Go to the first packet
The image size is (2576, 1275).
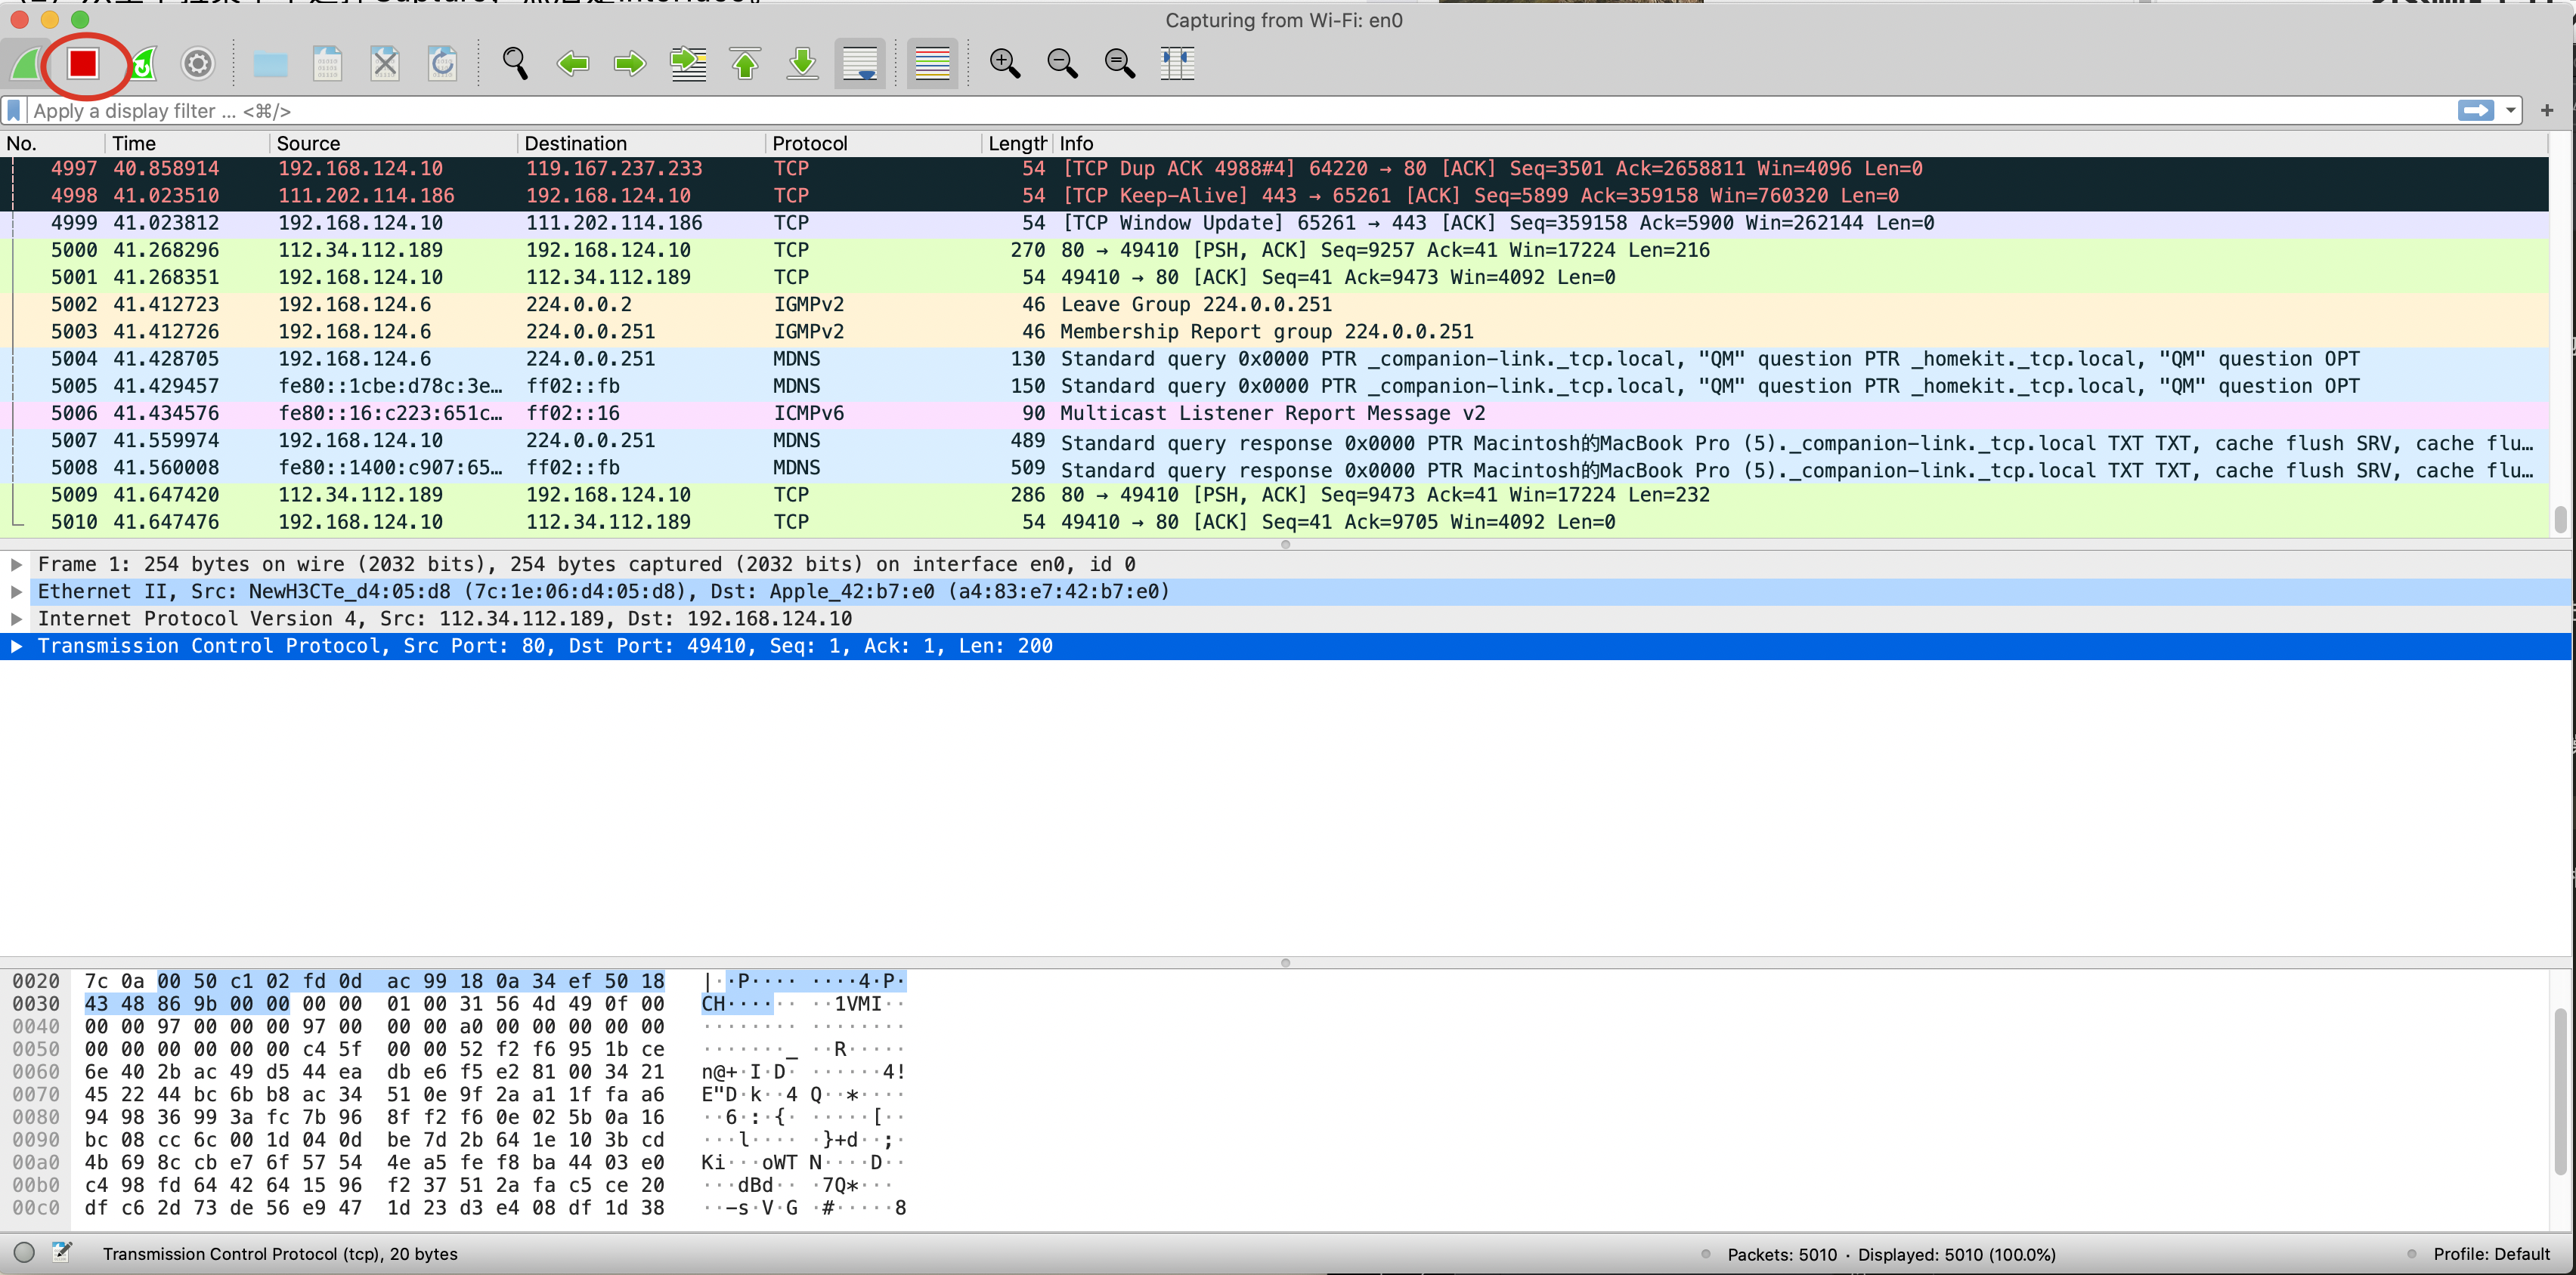click(x=745, y=64)
